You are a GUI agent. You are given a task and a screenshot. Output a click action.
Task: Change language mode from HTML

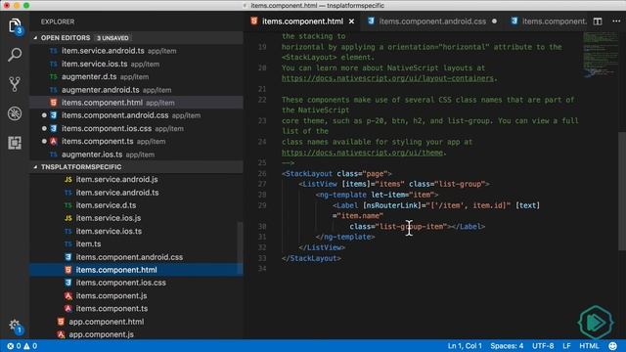(589, 346)
